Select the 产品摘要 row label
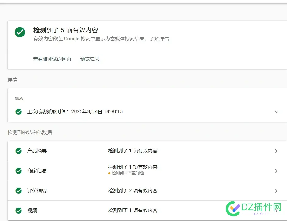The image size is (287, 221). coord(37,151)
